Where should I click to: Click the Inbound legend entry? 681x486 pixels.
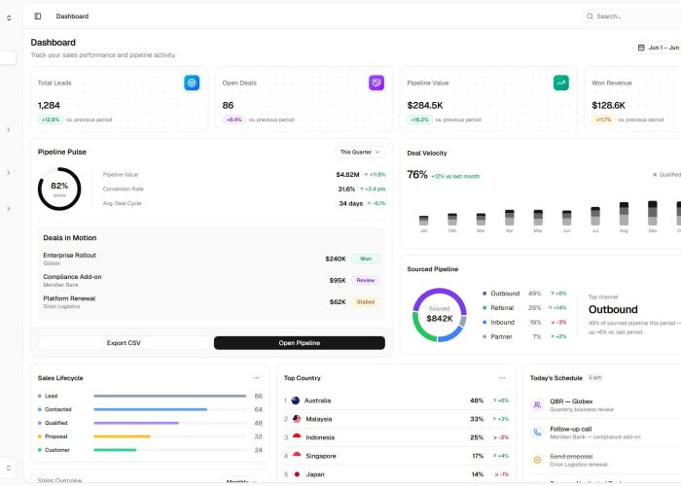click(x=524, y=322)
